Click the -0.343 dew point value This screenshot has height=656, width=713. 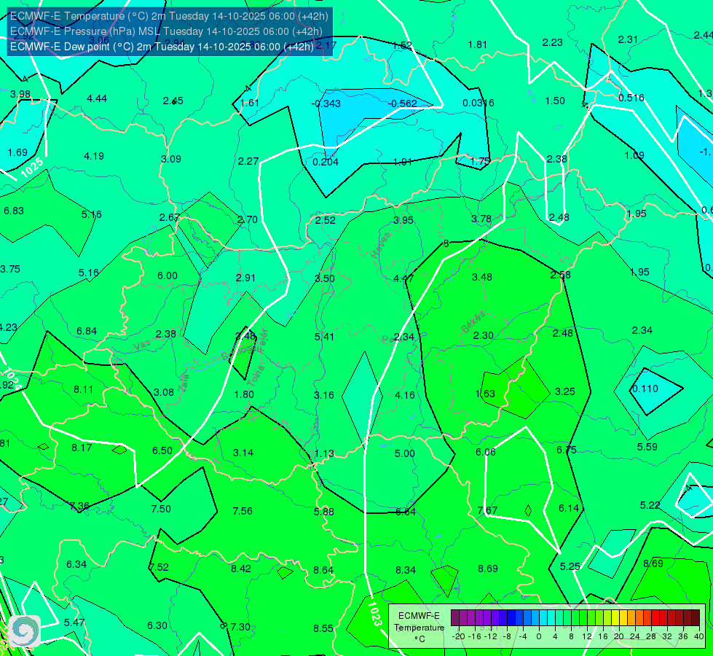pyautogui.click(x=326, y=104)
